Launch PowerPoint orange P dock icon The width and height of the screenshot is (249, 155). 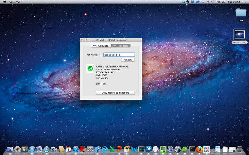(x=120, y=149)
